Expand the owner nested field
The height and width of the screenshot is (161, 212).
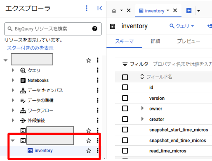pos(142,108)
